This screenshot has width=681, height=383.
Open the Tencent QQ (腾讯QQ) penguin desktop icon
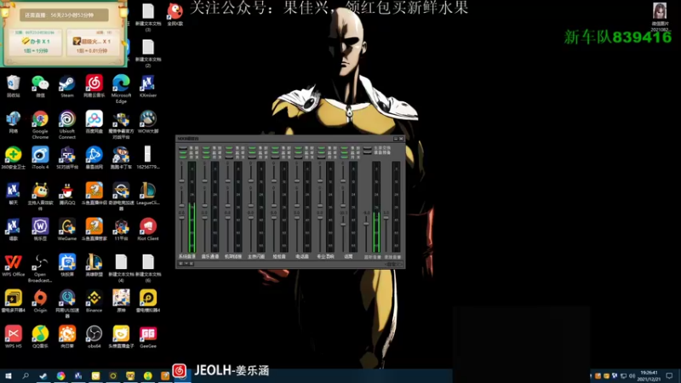pos(67,193)
